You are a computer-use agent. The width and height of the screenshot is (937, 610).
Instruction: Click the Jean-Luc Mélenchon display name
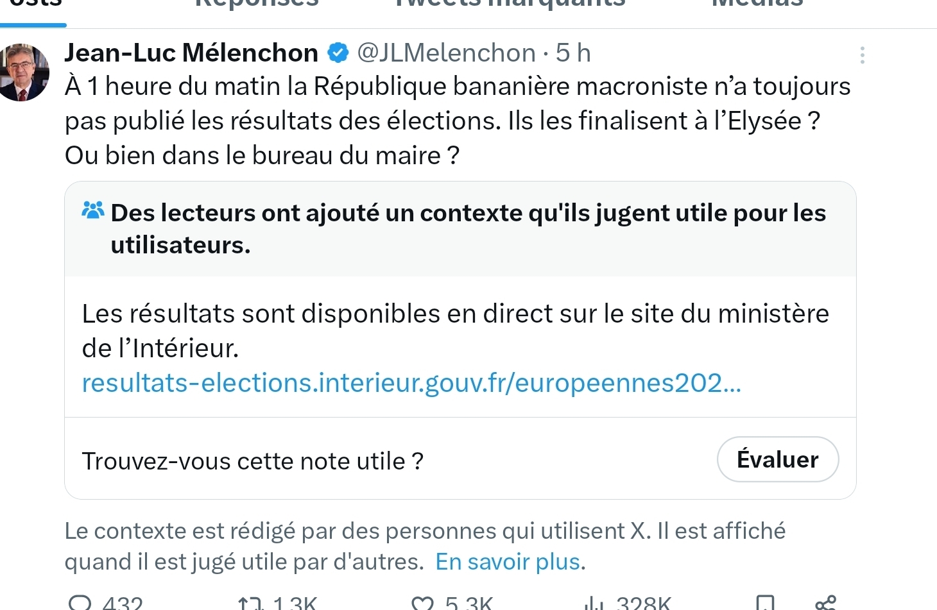191,53
